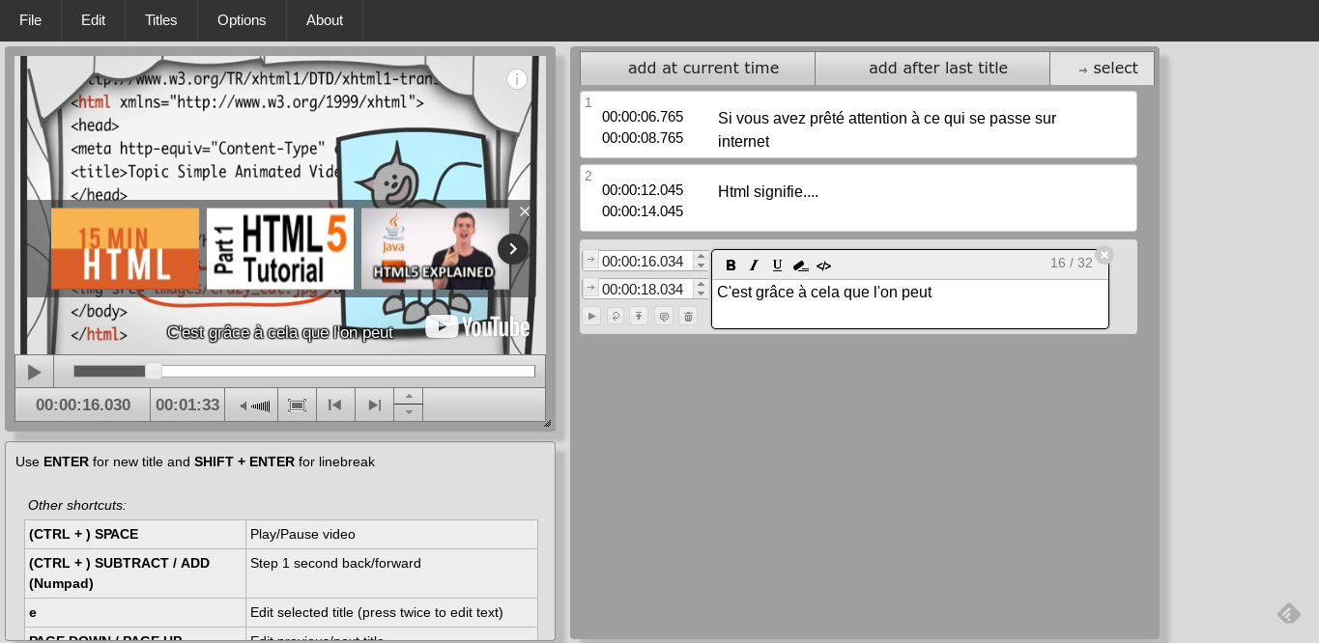Click the video duration display 00:01:33
The image size is (1319, 643).
(x=187, y=405)
